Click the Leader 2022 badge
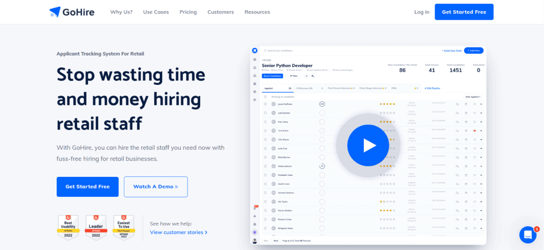The height and width of the screenshot is (250, 544). pyautogui.click(x=96, y=227)
